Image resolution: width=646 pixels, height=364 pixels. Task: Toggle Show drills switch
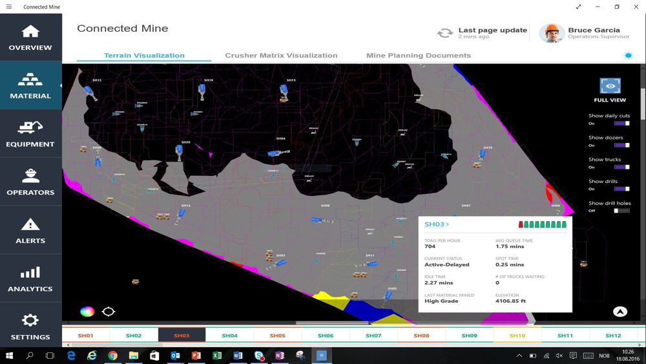pyautogui.click(x=621, y=189)
